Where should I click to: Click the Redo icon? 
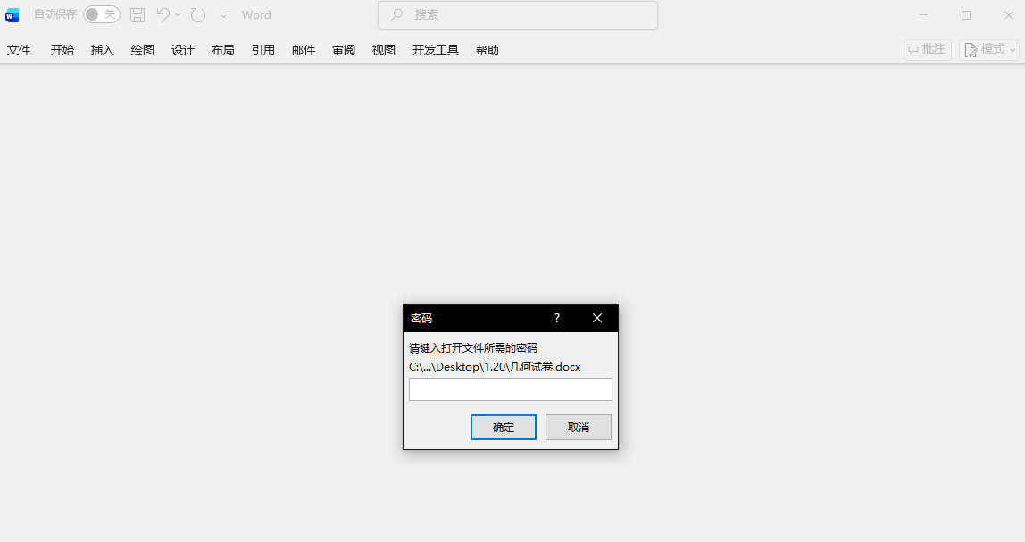(x=197, y=14)
